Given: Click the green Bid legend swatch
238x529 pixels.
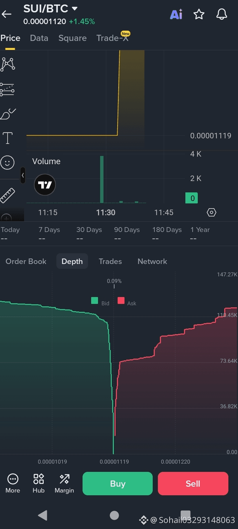Looking at the screenshot, I should [x=95, y=300].
